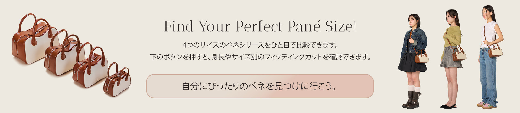Click the pink 自分にぴったりのペネを見つけに行こう button
520x113 pixels.
[260, 86]
